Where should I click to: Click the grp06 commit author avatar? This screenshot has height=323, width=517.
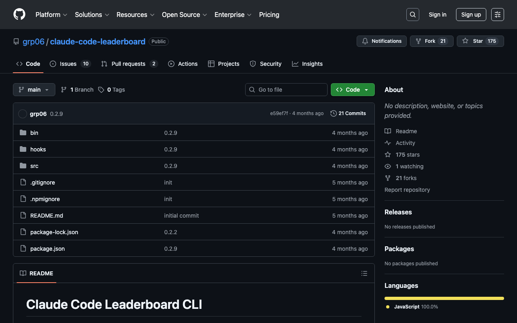[x=23, y=114]
